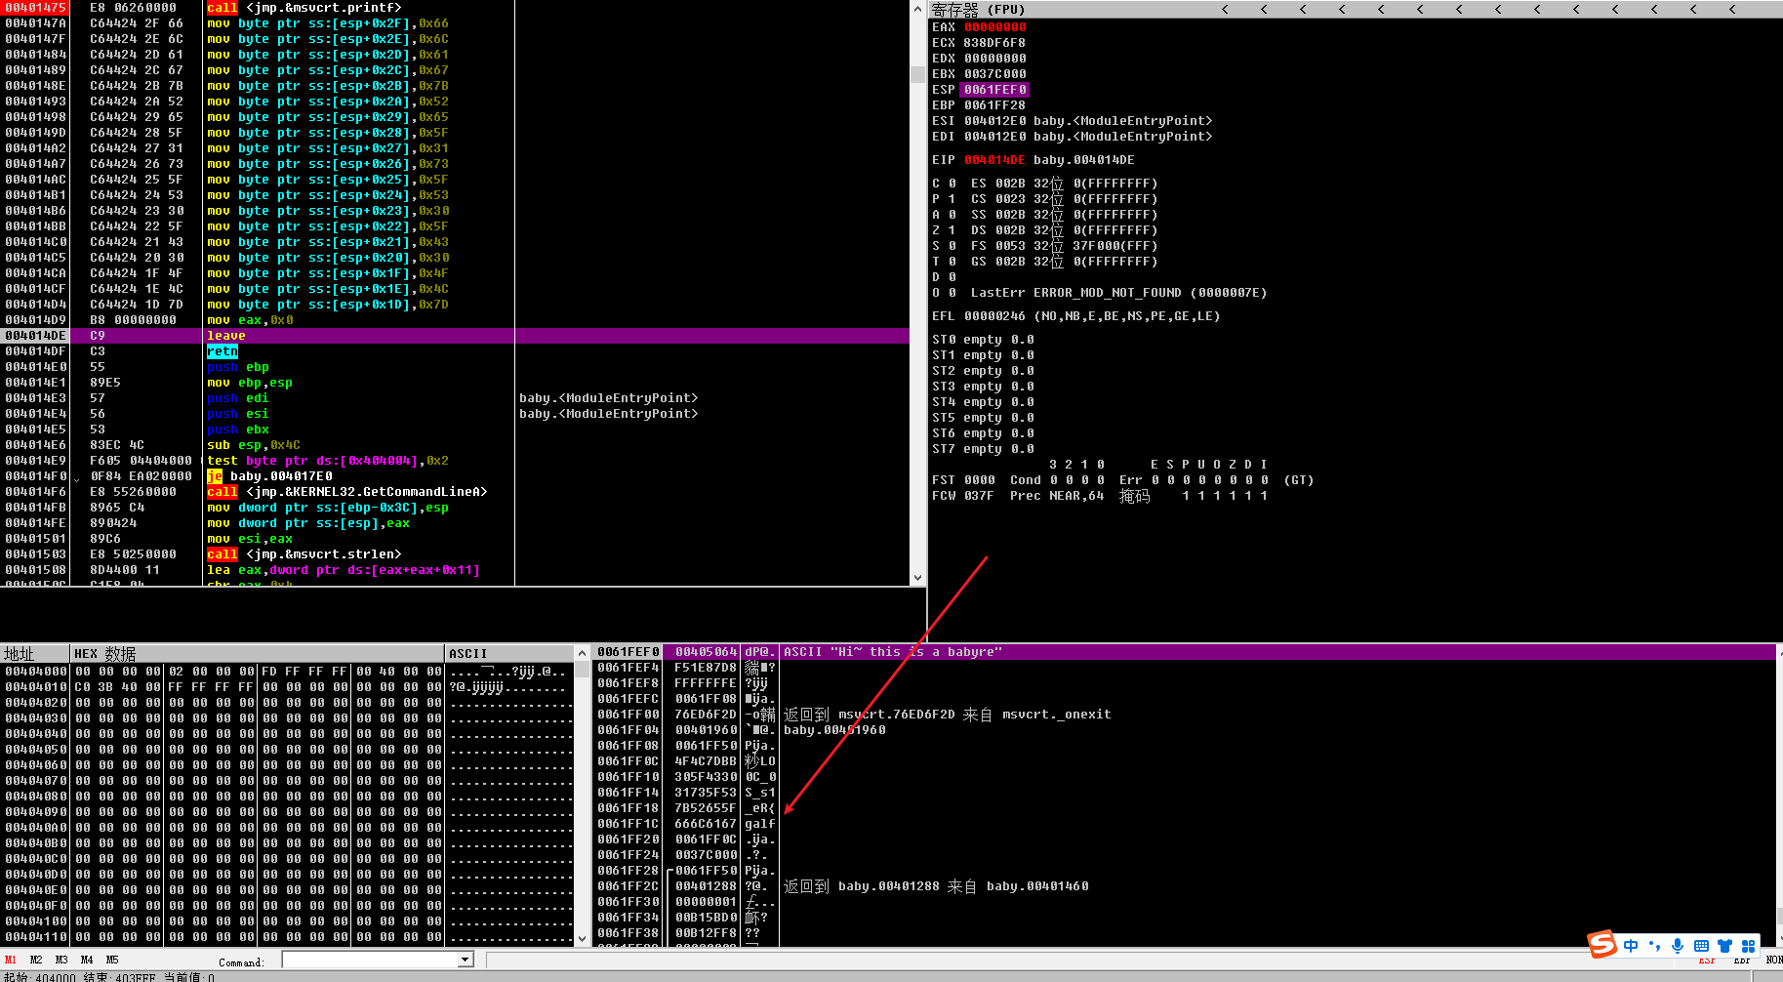Select the FCW 037F control word
Image resolution: width=1783 pixels, height=982 pixels.
tap(963, 496)
